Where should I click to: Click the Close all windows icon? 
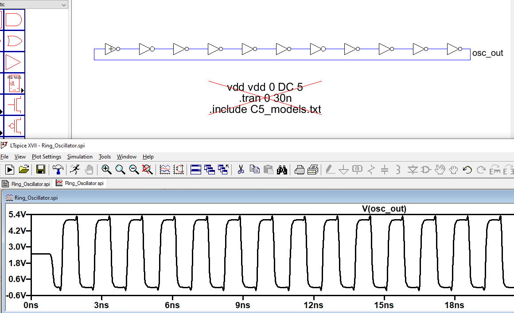click(223, 170)
